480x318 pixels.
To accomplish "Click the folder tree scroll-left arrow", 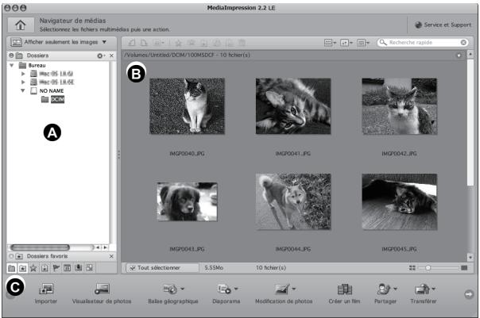I will point(98,247).
